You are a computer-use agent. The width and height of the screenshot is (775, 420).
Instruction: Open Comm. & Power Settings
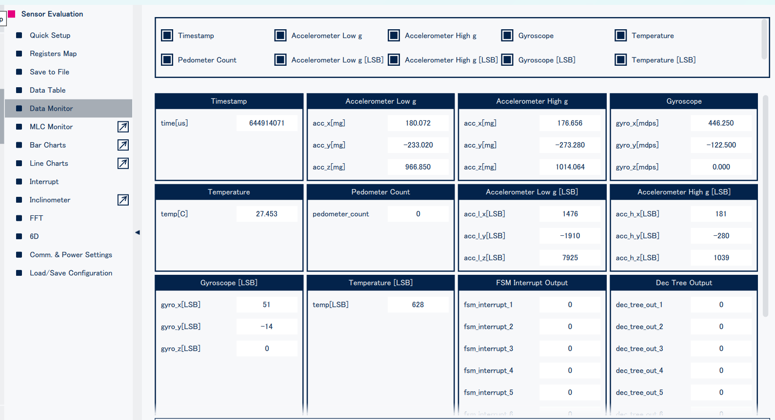point(71,255)
